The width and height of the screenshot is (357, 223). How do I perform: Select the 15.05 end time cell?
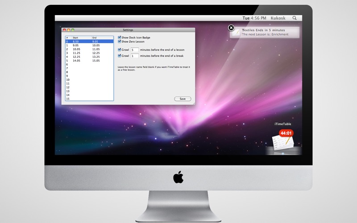tap(96, 61)
